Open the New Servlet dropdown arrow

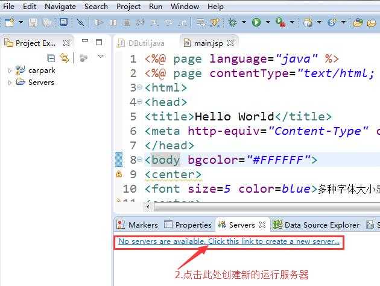(343, 22)
